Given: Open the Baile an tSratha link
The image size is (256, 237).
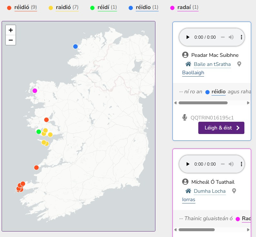Looking at the screenshot, I should (212, 64).
